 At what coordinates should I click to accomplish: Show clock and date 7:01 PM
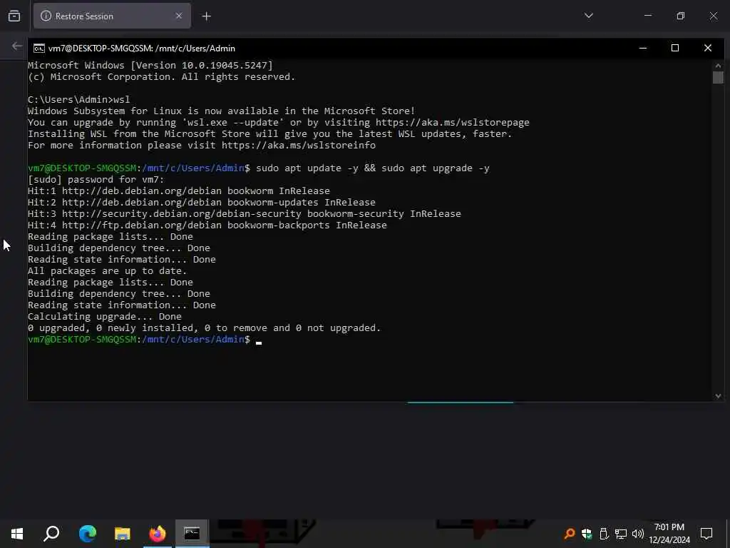tap(669, 534)
